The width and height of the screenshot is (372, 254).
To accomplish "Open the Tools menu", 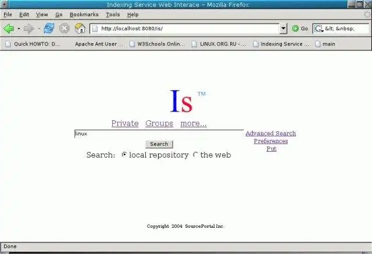I will coord(113,15).
